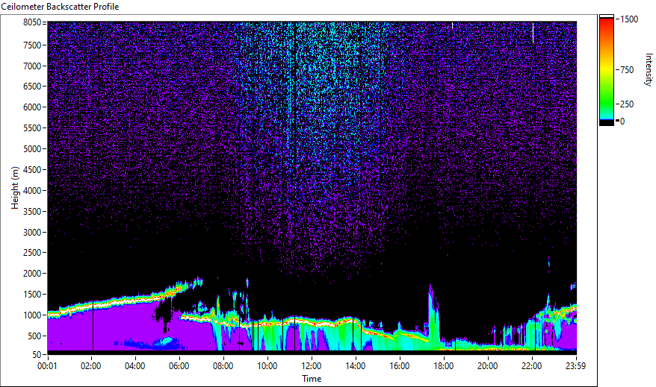Click the 06:00 time axis label

(x=179, y=366)
